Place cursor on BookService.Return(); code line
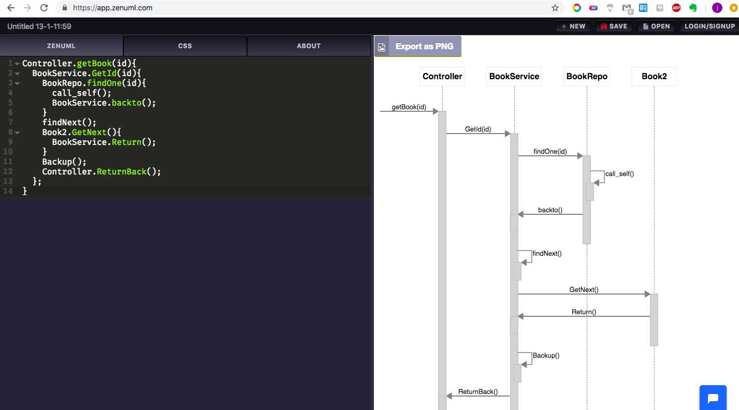739x410 pixels. click(x=104, y=142)
